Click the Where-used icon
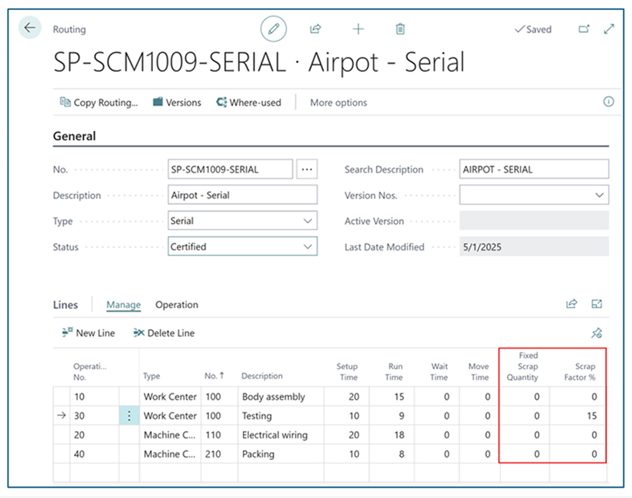Viewport: 632px width, 498px height. coord(221,102)
